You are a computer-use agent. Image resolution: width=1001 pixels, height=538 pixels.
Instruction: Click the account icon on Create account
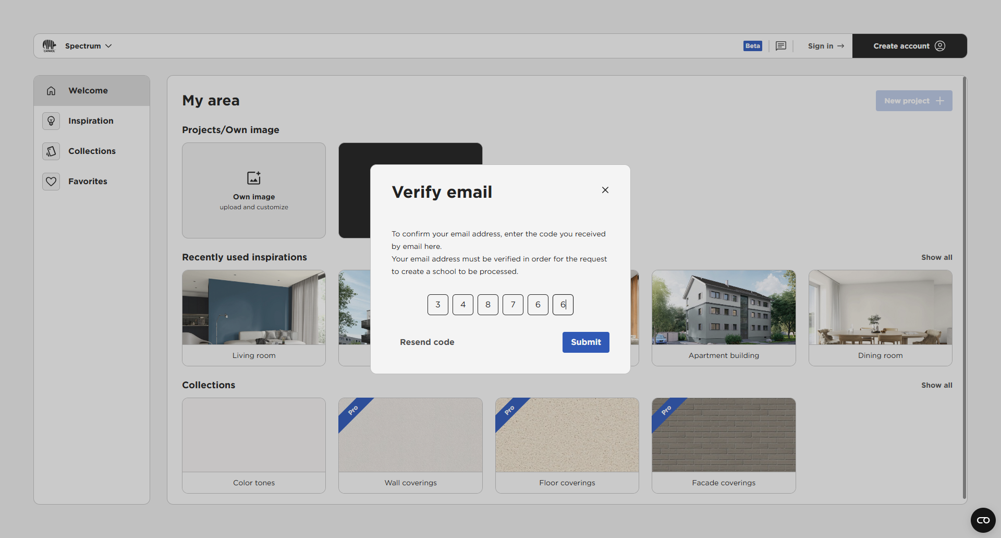(939, 46)
